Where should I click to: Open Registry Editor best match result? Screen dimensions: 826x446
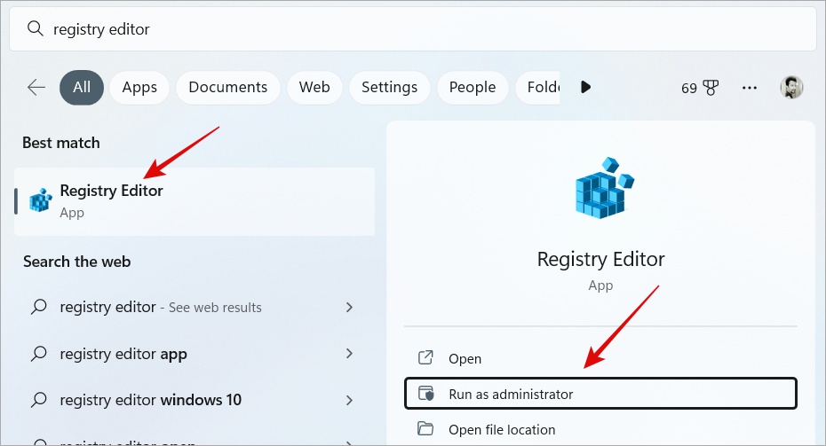pyautogui.click(x=195, y=201)
